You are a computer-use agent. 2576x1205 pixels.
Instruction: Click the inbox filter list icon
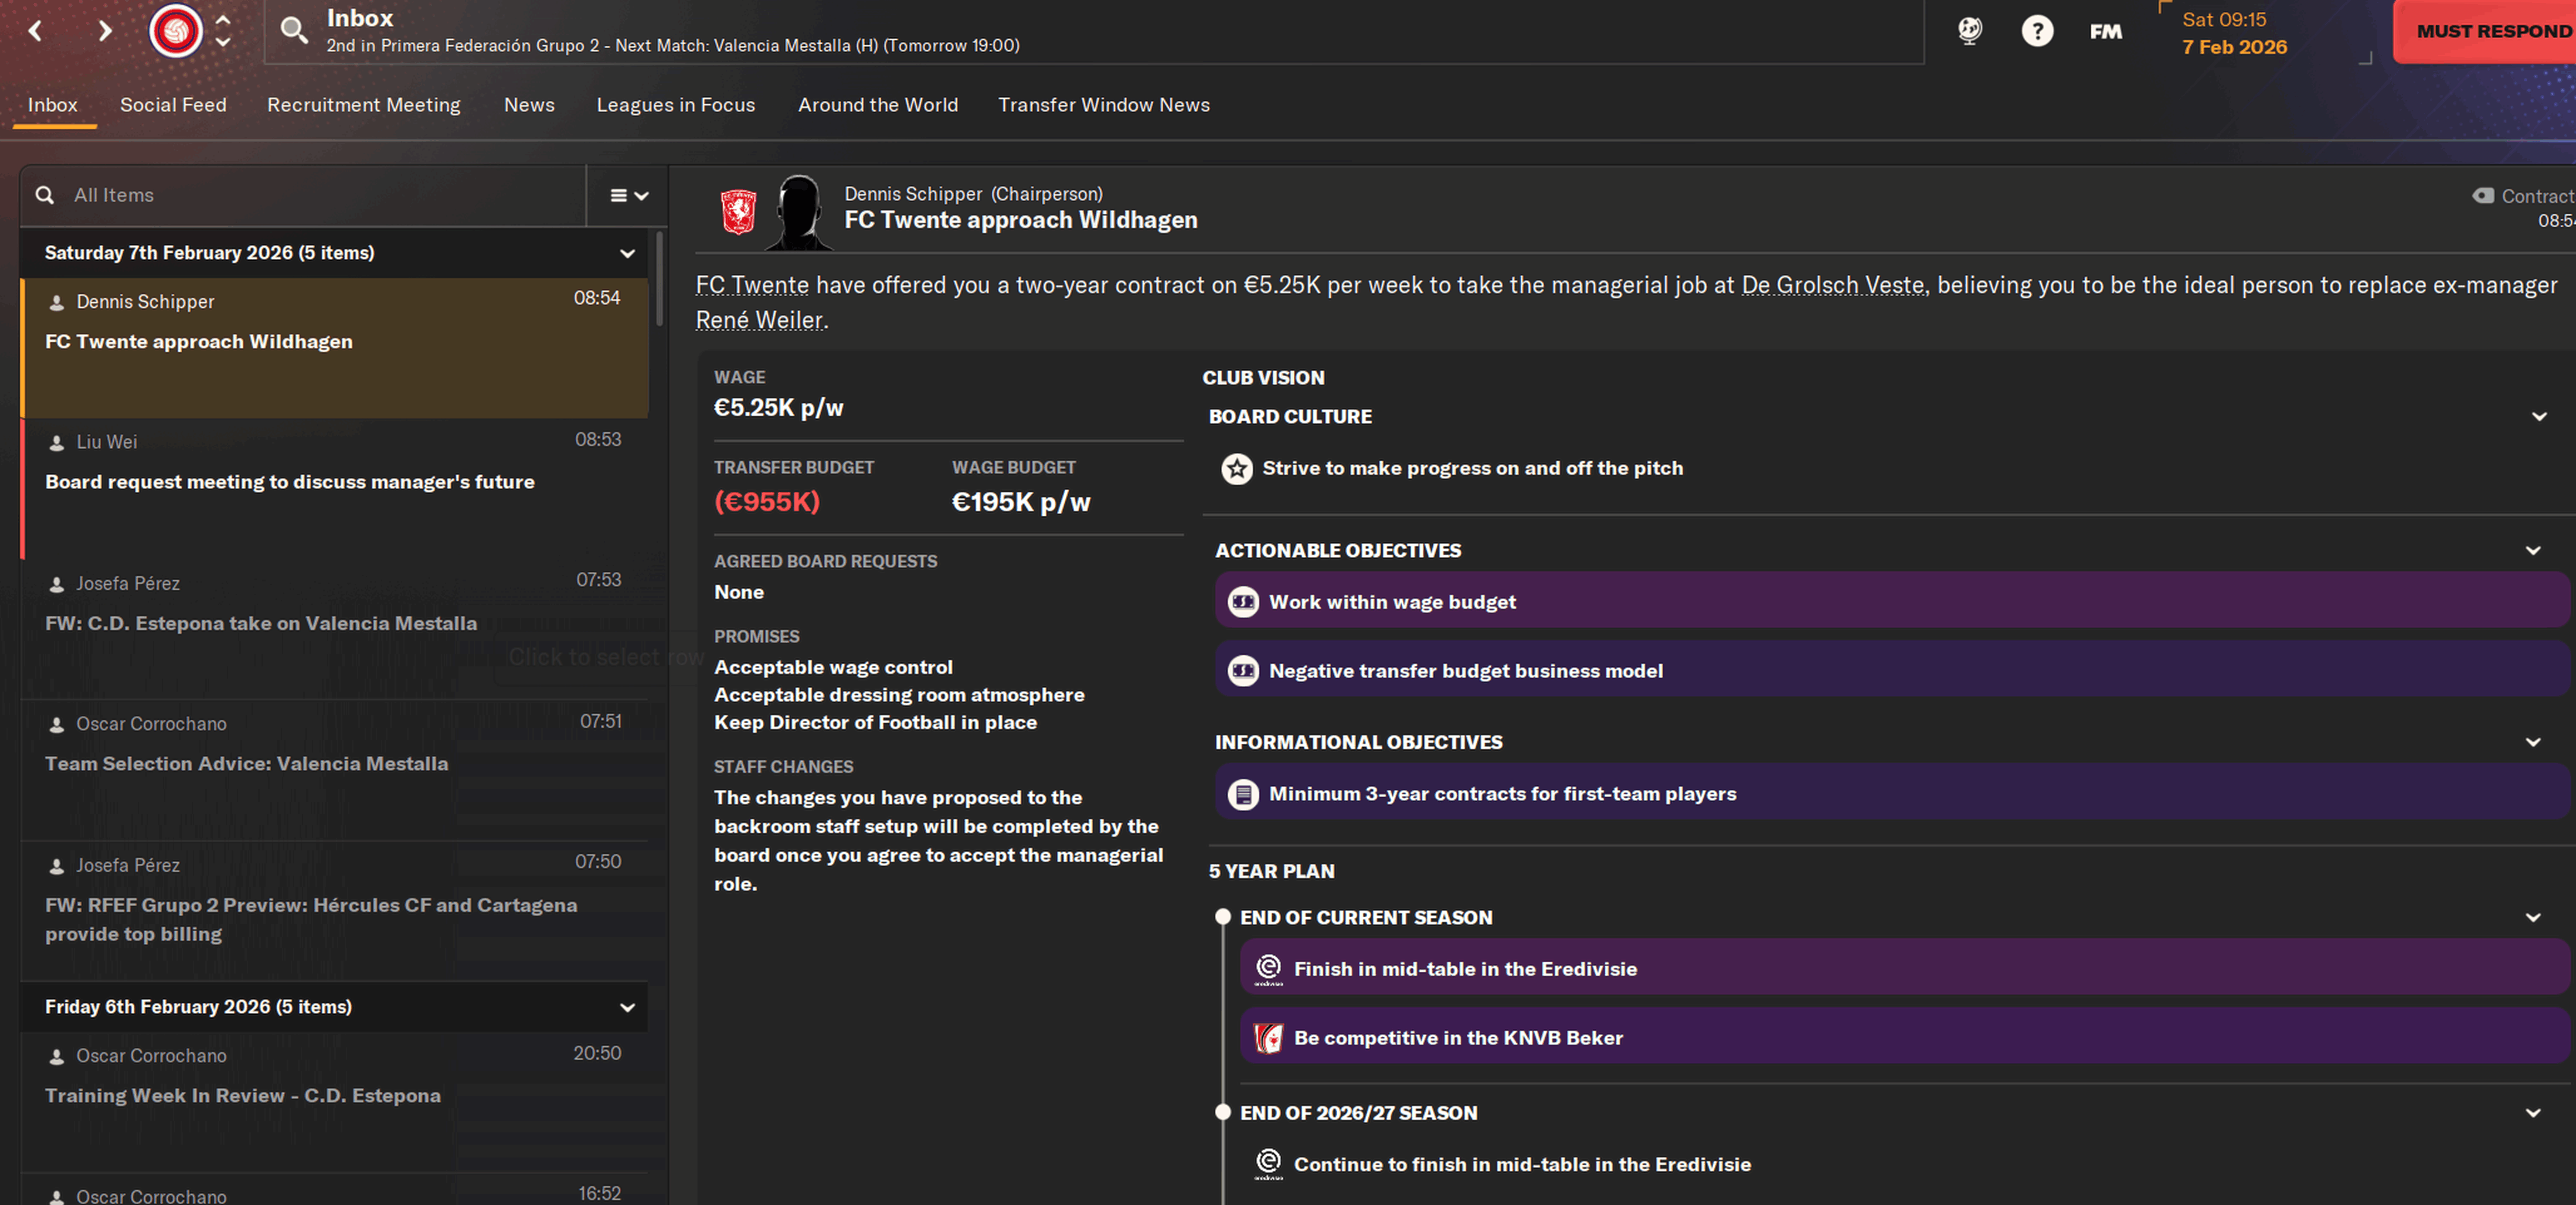pos(629,195)
